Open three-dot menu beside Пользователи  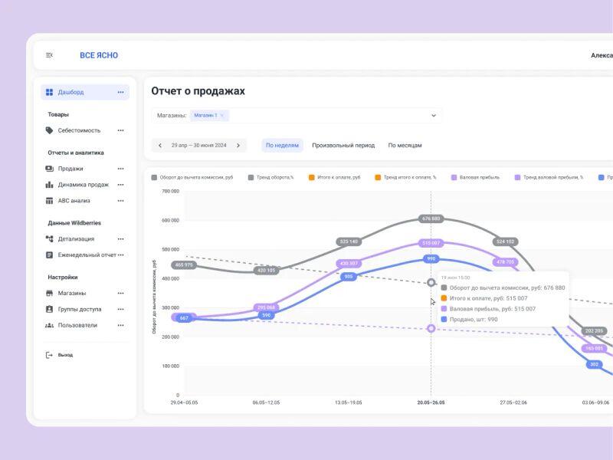click(x=120, y=325)
